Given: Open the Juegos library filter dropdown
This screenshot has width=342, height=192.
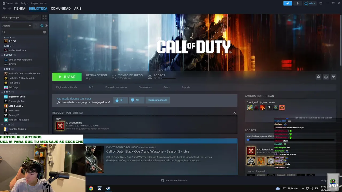Looking at the screenshot, I should pos(17,26).
